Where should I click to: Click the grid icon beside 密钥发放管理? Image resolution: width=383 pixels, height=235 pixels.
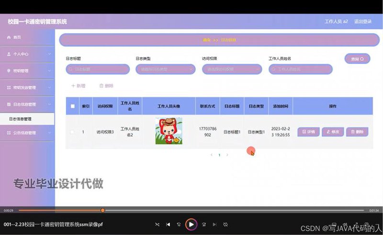pos(9,87)
